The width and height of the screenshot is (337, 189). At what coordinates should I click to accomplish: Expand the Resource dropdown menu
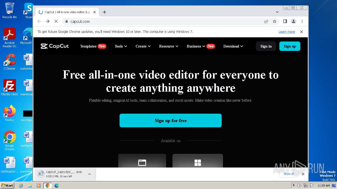point(169,46)
